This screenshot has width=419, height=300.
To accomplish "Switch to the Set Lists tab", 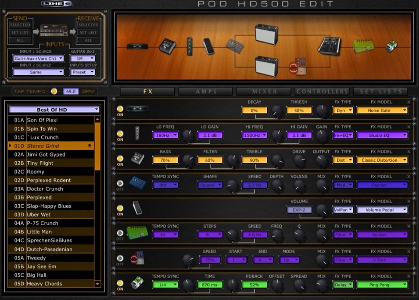I will [381, 91].
